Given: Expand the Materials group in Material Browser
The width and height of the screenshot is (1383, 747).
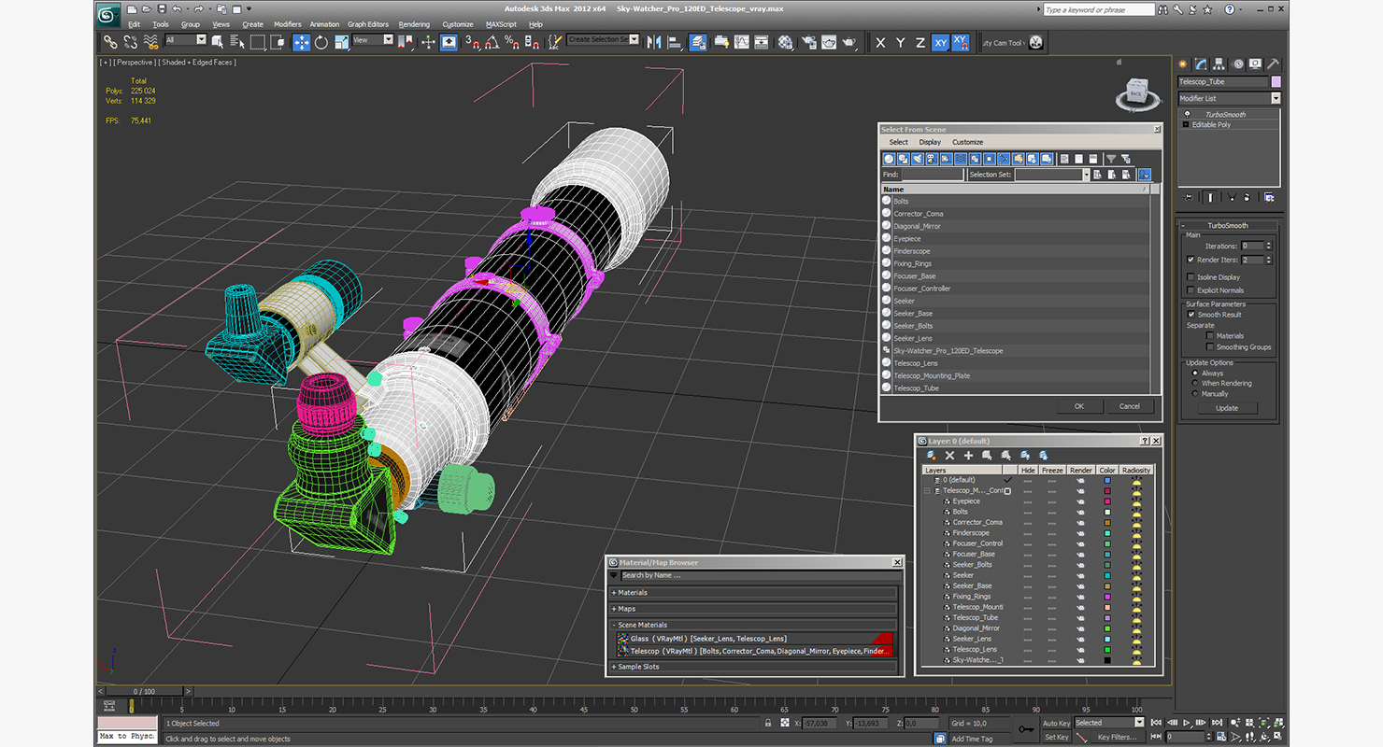Looking at the screenshot, I should pos(754,593).
